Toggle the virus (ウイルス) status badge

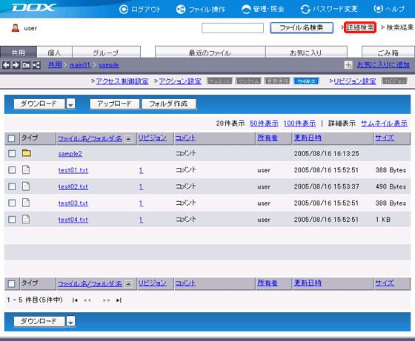coord(307,81)
